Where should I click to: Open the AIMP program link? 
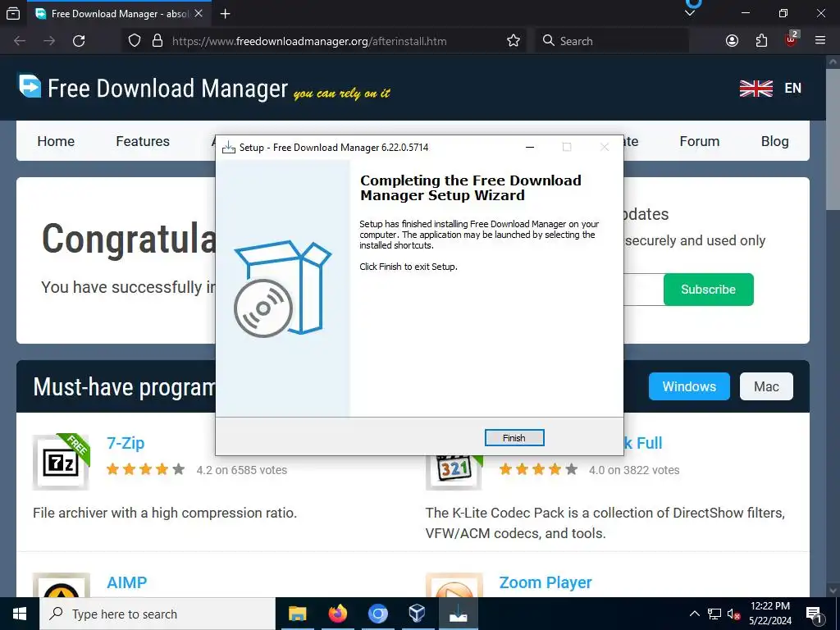click(126, 582)
